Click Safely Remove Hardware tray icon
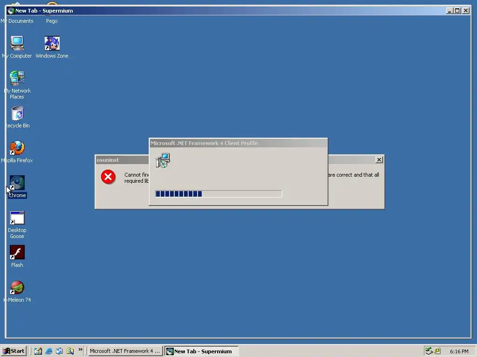 click(429, 351)
